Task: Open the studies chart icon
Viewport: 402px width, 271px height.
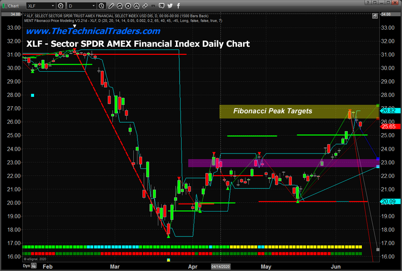Action: point(121,5)
